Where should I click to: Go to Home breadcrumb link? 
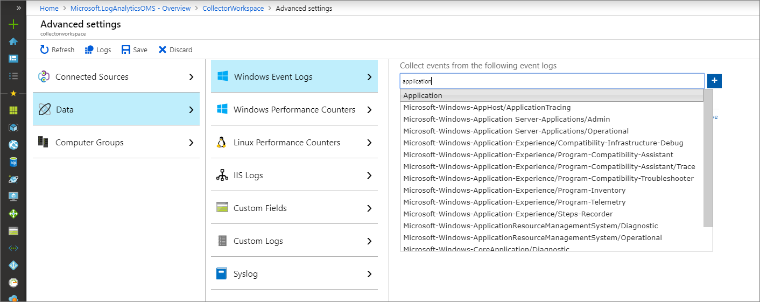click(49, 9)
